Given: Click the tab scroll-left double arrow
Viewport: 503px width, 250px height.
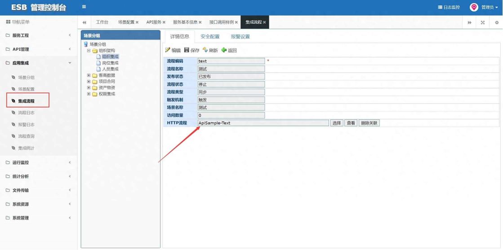Looking at the screenshot, I should (x=85, y=22).
